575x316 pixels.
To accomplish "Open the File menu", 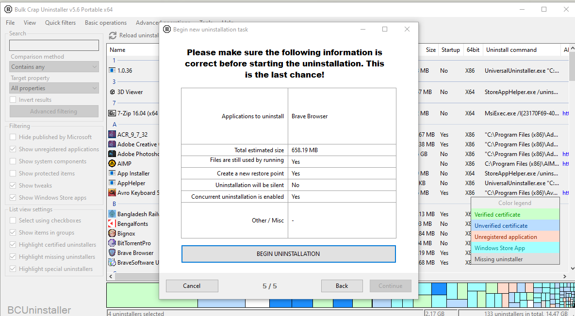I will (x=10, y=23).
